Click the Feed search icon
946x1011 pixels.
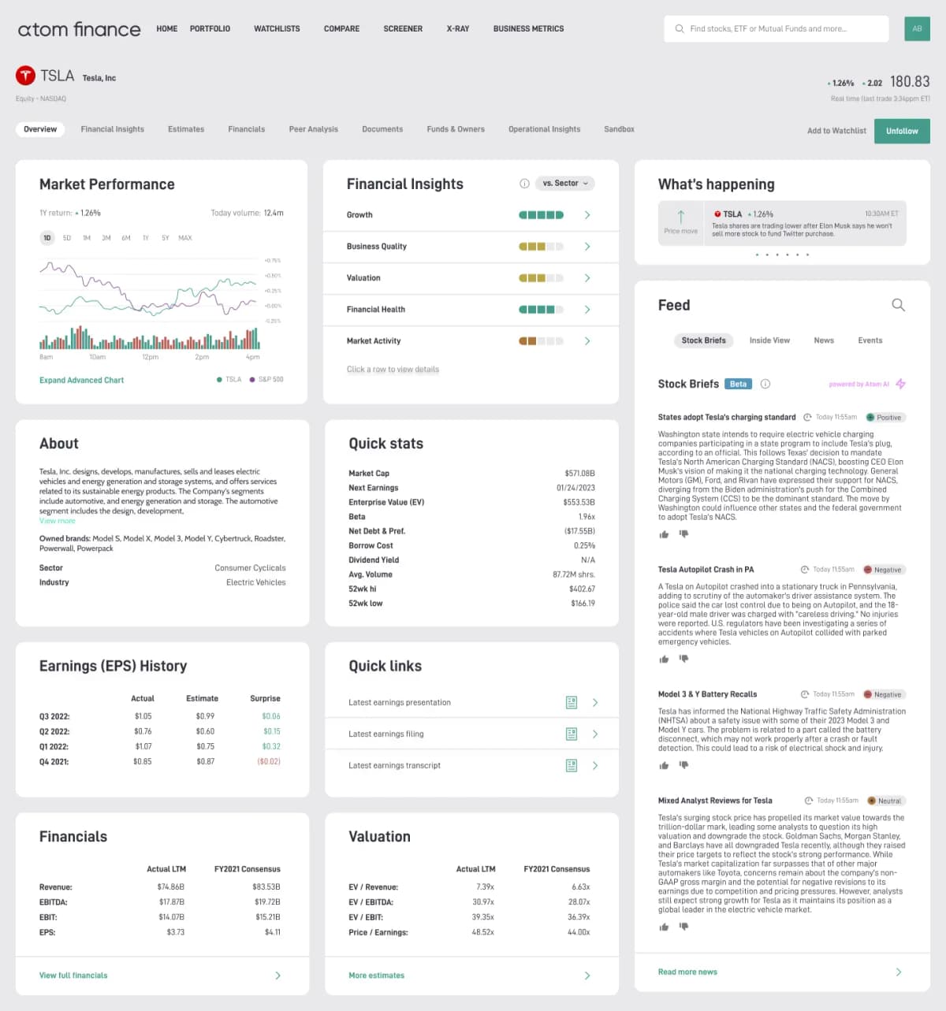tap(898, 305)
